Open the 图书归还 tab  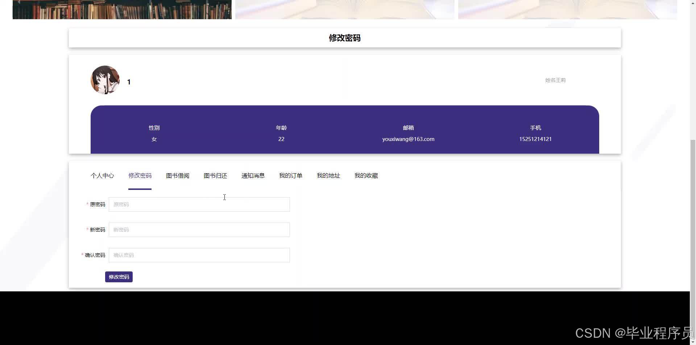click(215, 176)
